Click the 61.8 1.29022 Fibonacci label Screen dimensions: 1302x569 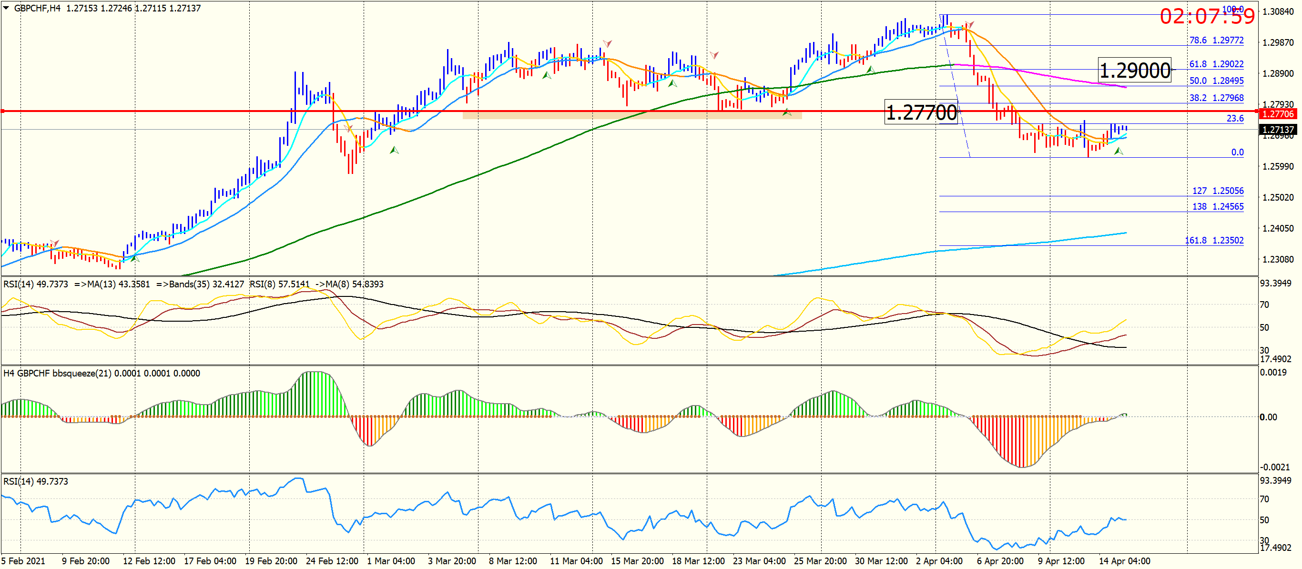1216,64
